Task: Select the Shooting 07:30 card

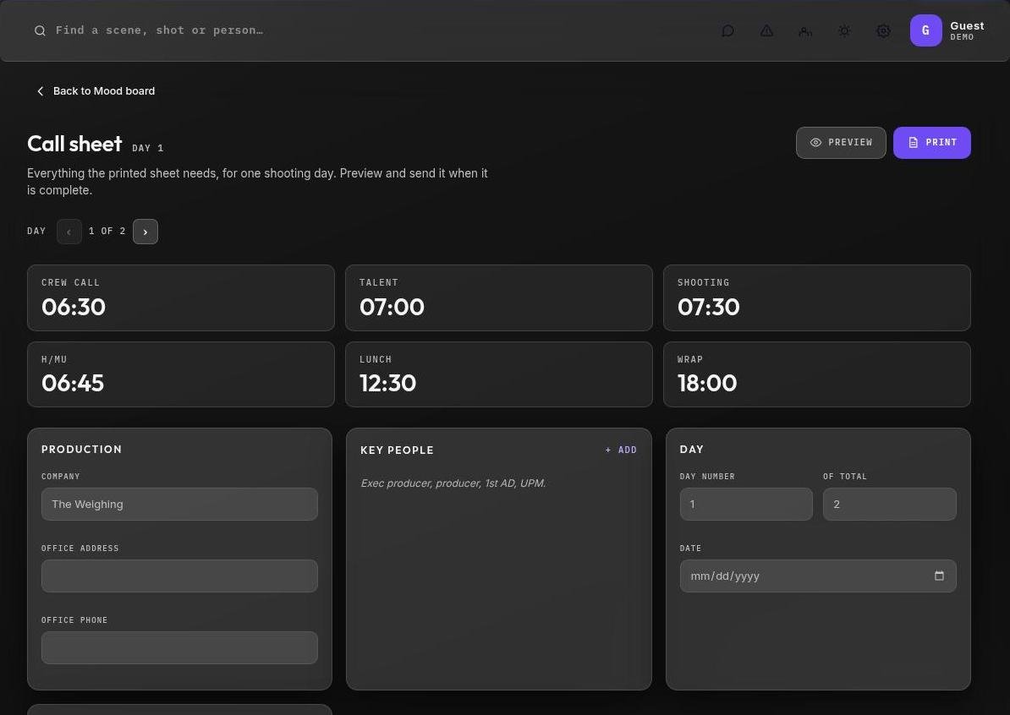Action: (x=817, y=298)
